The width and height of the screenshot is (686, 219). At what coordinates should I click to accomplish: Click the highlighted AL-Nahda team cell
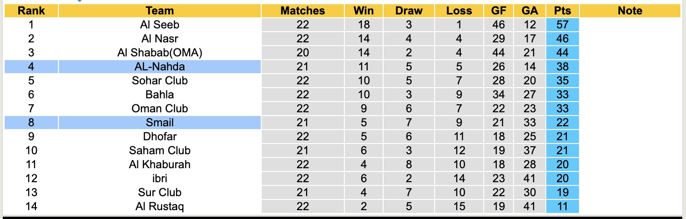(159, 67)
